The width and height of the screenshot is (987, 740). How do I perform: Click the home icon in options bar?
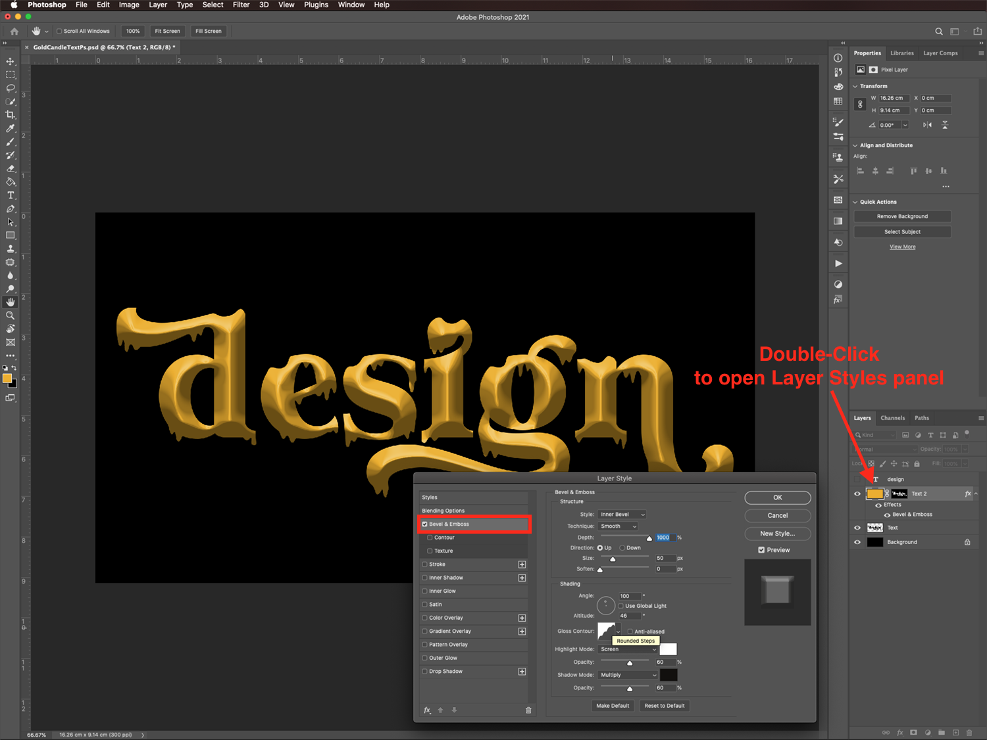pos(14,31)
